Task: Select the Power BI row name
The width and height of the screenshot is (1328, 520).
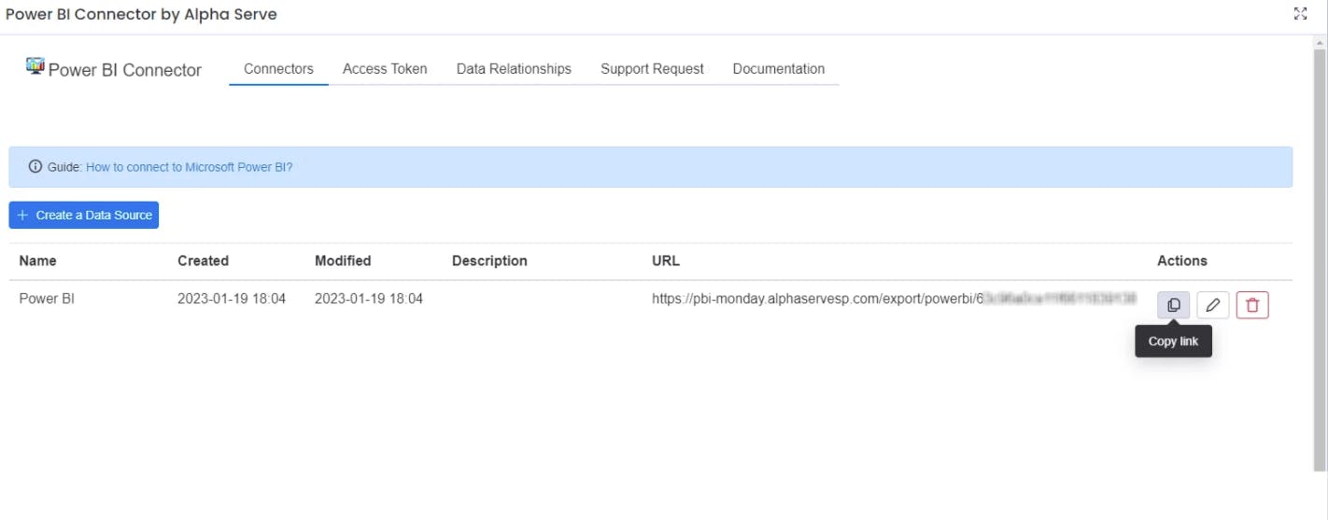Action: click(x=45, y=299)
